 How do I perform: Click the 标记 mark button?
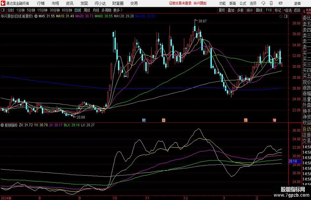(x=278, y=10)
